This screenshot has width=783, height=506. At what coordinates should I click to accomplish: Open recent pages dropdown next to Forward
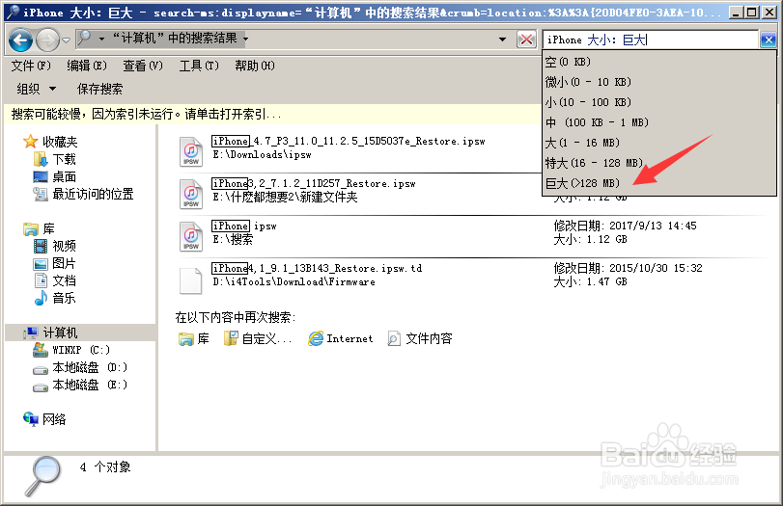click(66, 40)
